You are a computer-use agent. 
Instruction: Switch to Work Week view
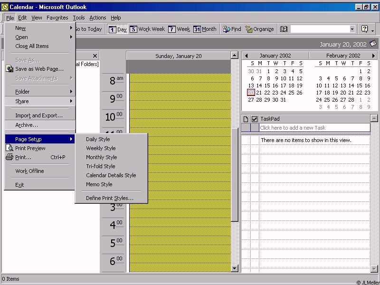(147, 29)
